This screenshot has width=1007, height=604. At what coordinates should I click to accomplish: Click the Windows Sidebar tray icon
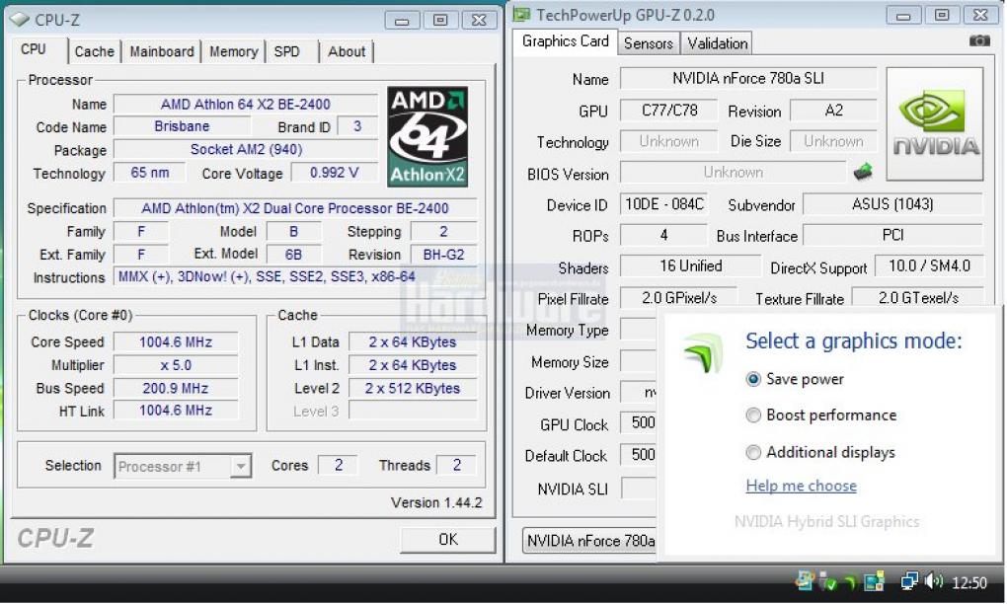click(x=874, y=581)
